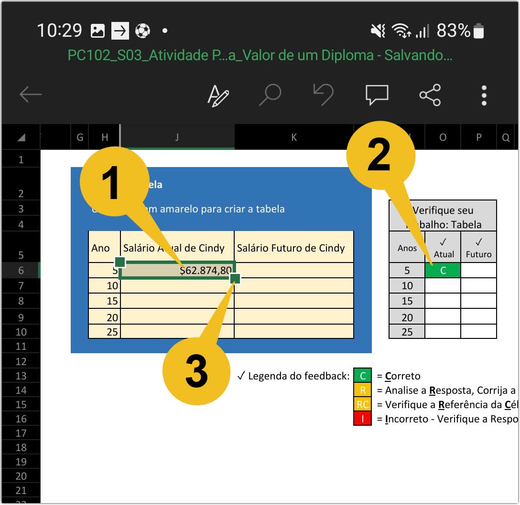Tap the soccer ball notification icon
The width and height of the screenshot is (520, 505).
142,31
